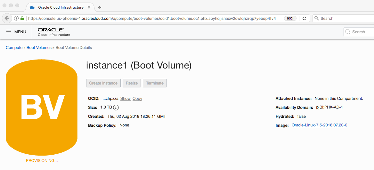Viewport: 374px width, 170px height.
Task: Show the full OCID value
Action: (126, 99)
